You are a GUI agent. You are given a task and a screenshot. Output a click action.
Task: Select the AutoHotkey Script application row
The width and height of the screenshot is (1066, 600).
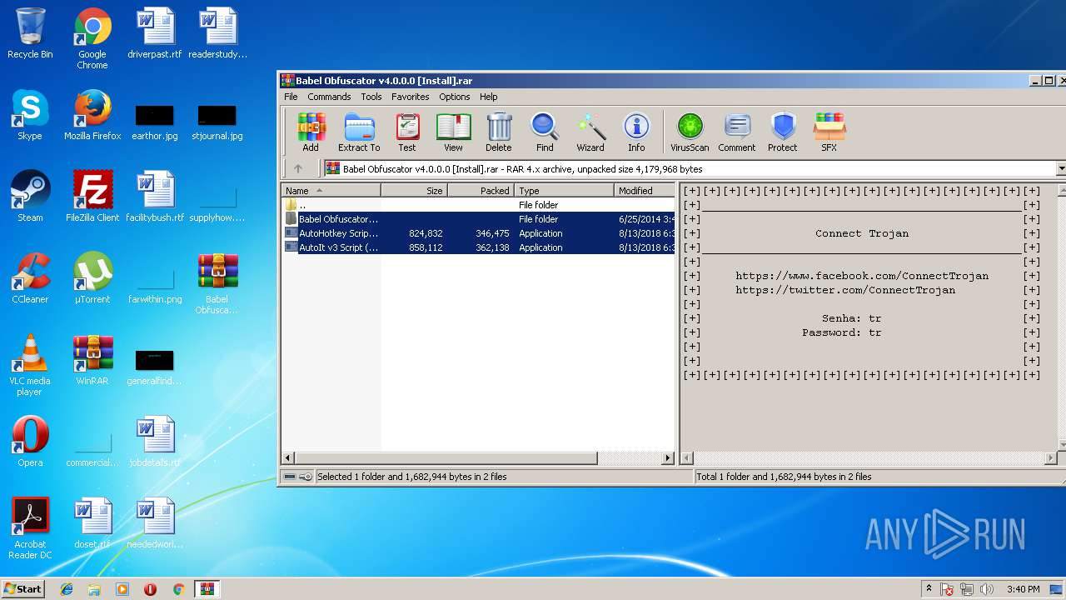(x=479, y=233)
